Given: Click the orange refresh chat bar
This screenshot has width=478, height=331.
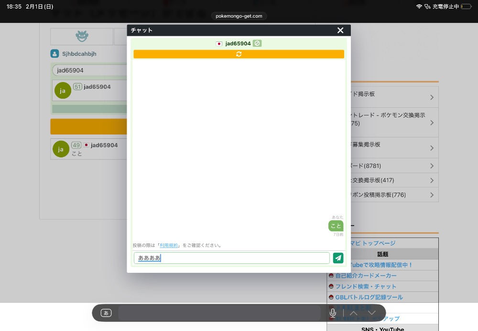Looking at the screenshot, I should click(x=239, y=54).
